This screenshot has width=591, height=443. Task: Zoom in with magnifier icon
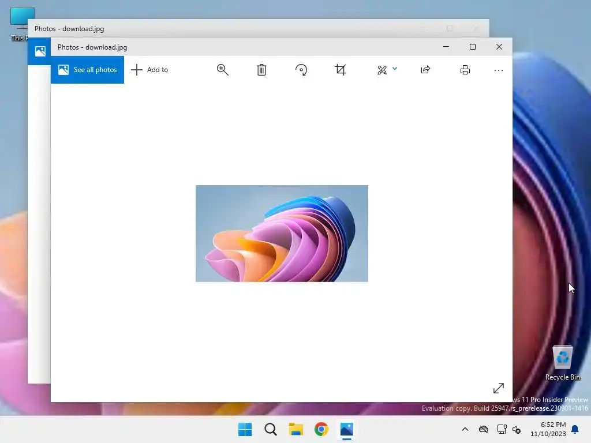(x=222, y=70)
